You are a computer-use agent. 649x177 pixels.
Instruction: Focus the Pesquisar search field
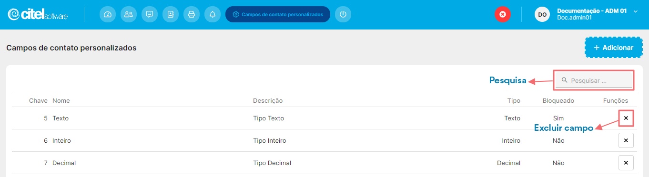(594, 80)
